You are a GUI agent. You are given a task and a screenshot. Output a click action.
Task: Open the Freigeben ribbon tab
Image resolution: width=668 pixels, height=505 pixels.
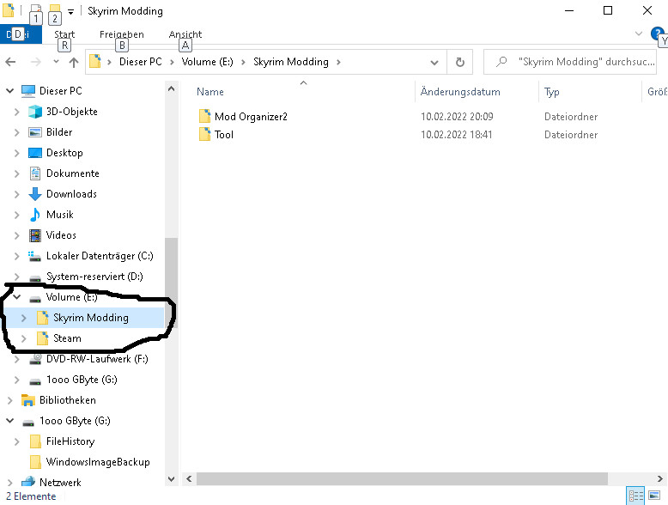tap(122, 35)
